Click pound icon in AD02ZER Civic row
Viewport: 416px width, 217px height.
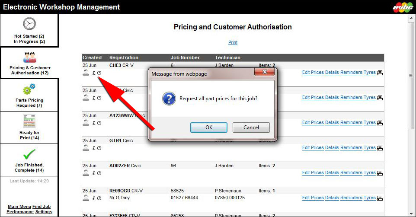94,173
